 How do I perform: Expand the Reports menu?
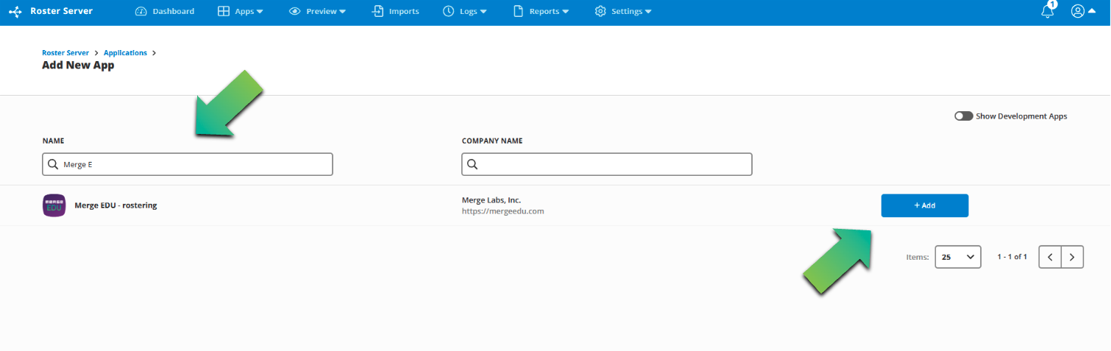click(541, 12)
